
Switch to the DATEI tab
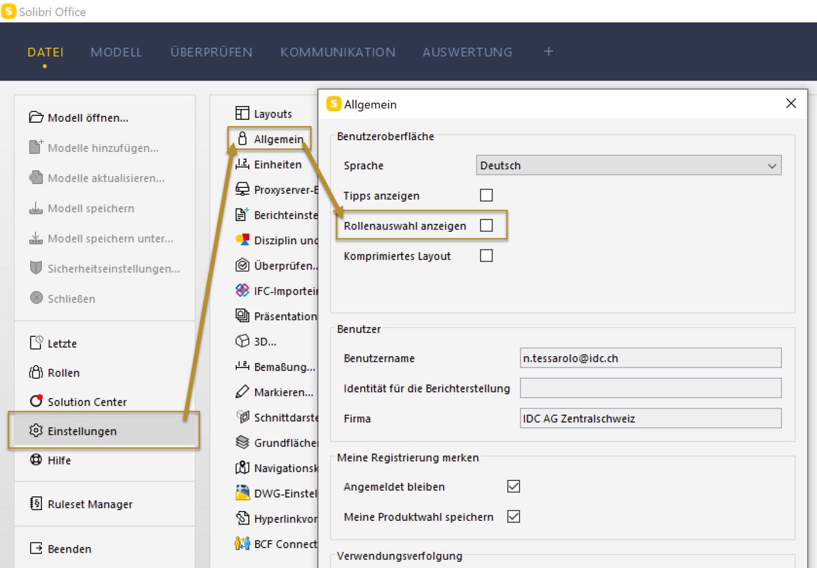click(45, 52)
